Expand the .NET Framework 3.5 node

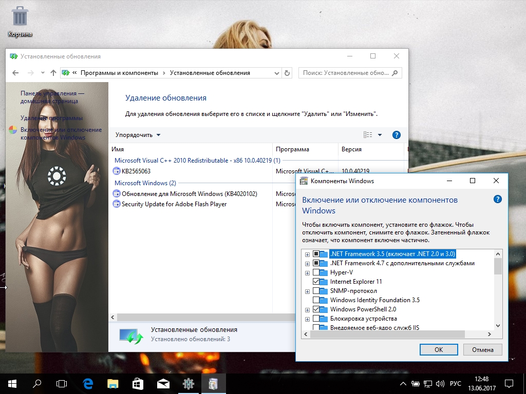(307, 254)
